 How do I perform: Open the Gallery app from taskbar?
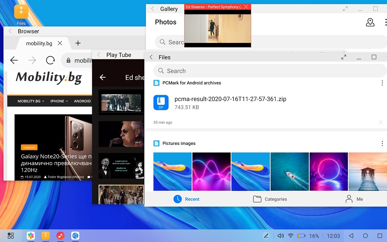(x=31, y=235)
